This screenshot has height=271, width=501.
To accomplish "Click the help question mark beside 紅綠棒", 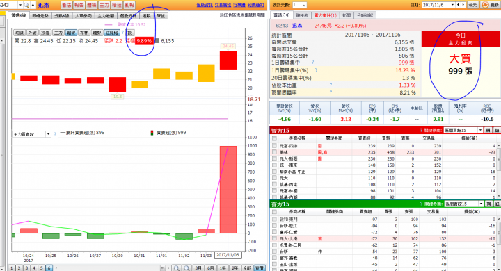I will coord(122,33).
